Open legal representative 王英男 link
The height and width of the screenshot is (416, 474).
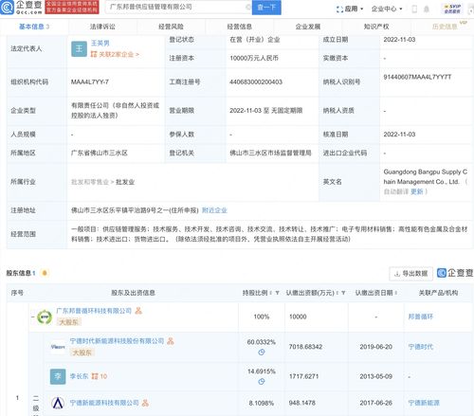(x=100, y=43)
